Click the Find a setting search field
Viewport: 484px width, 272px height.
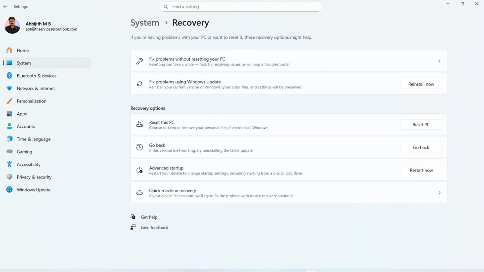point(241,7)
